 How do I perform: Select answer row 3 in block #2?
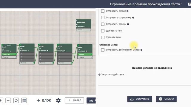(27, 60)
